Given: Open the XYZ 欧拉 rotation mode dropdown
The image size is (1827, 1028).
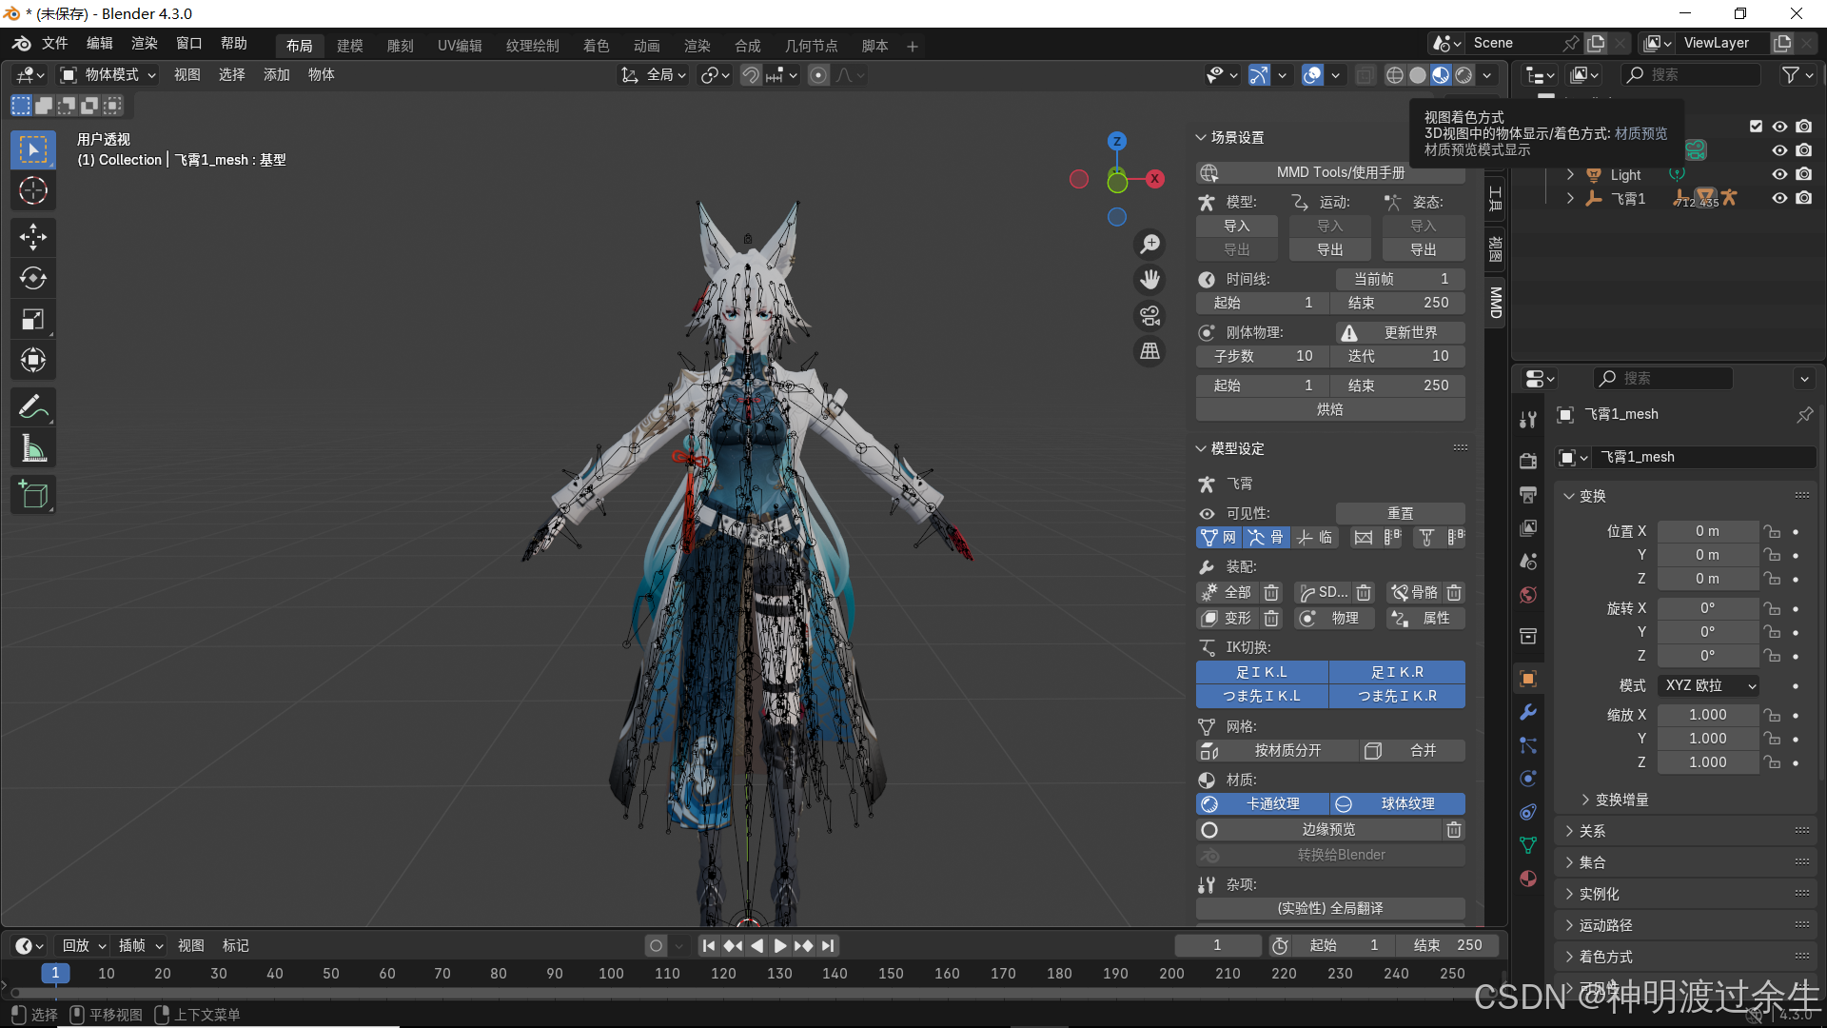Looking at the screenshot, I should (1710, 685).
